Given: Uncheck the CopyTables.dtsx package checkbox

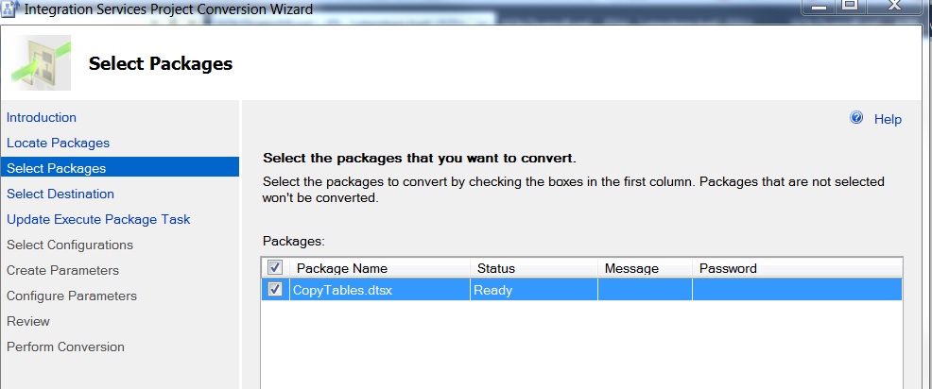Looking at the screenshot, I should click(x=275, y=290).
